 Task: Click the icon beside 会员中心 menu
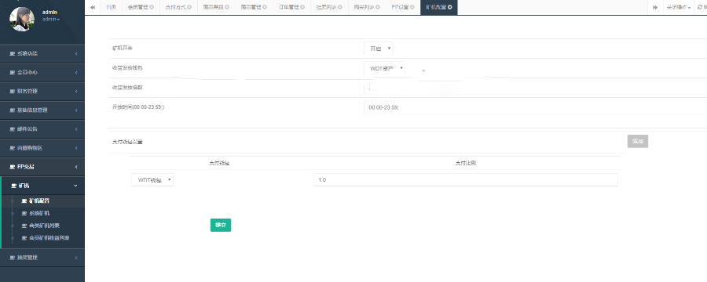point(12,72)
